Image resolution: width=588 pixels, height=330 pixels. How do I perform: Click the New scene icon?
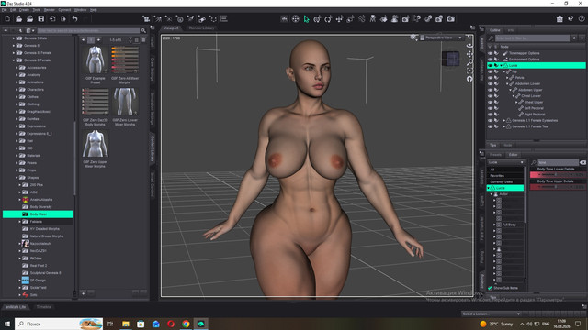[x=7, y=18]
